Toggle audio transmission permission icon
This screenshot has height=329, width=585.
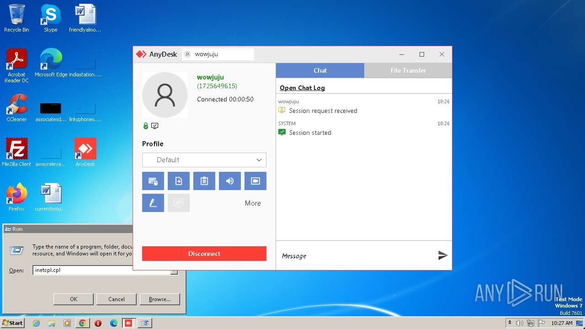(230, 181)
